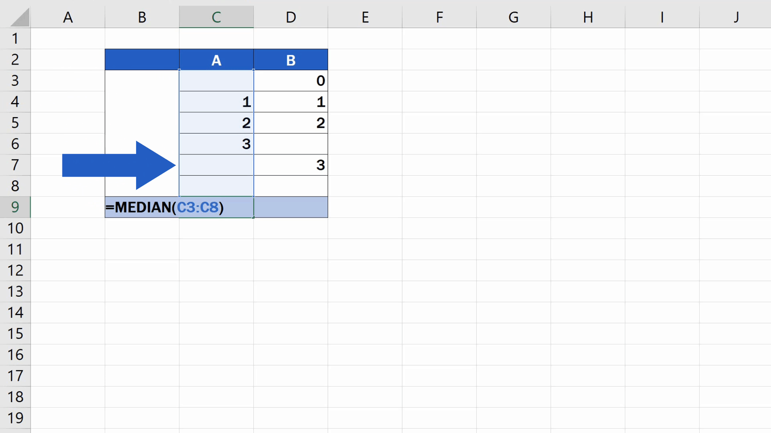Click the cell containing value 0
The height and width of the screenshot is (433, 771).
pos(290,81)
